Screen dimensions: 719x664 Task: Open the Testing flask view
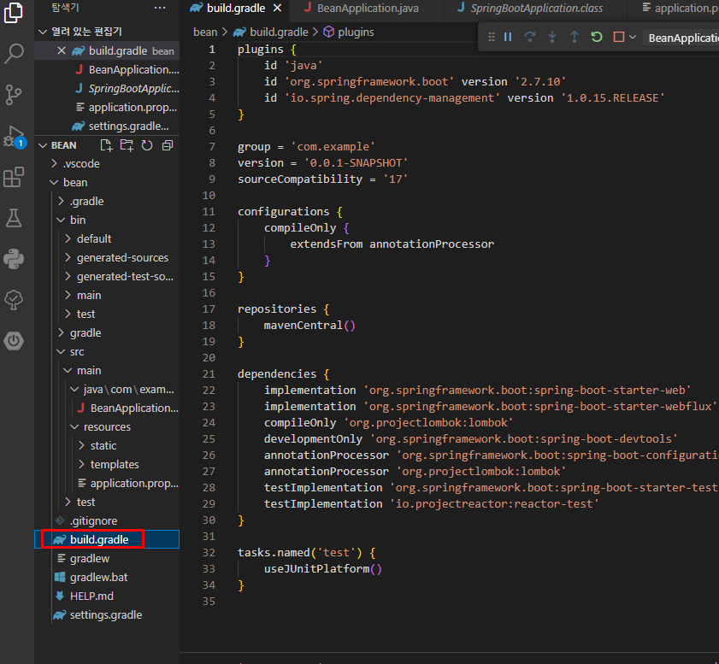coord(15,218)
